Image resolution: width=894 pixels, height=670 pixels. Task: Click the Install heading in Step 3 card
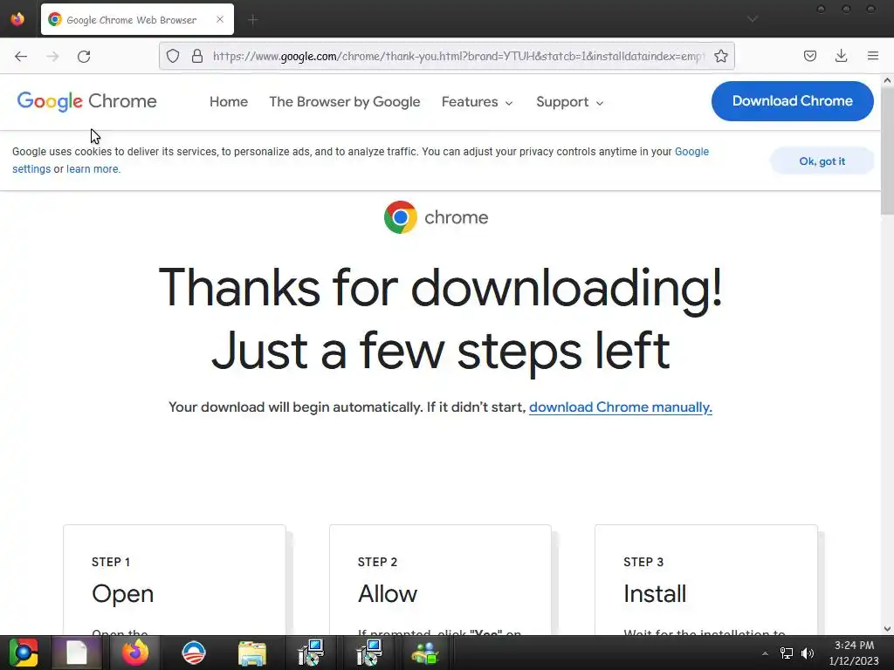[655, 593]
